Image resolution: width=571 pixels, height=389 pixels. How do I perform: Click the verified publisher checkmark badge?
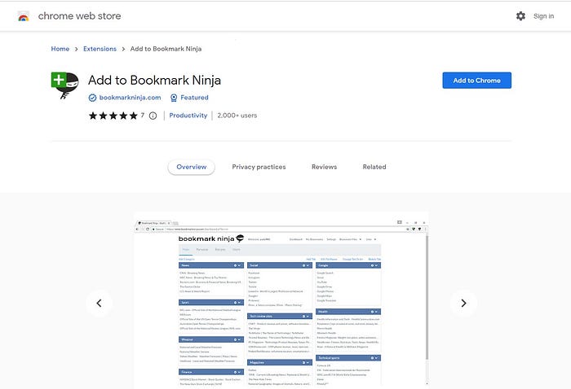[x=92, y=98]
